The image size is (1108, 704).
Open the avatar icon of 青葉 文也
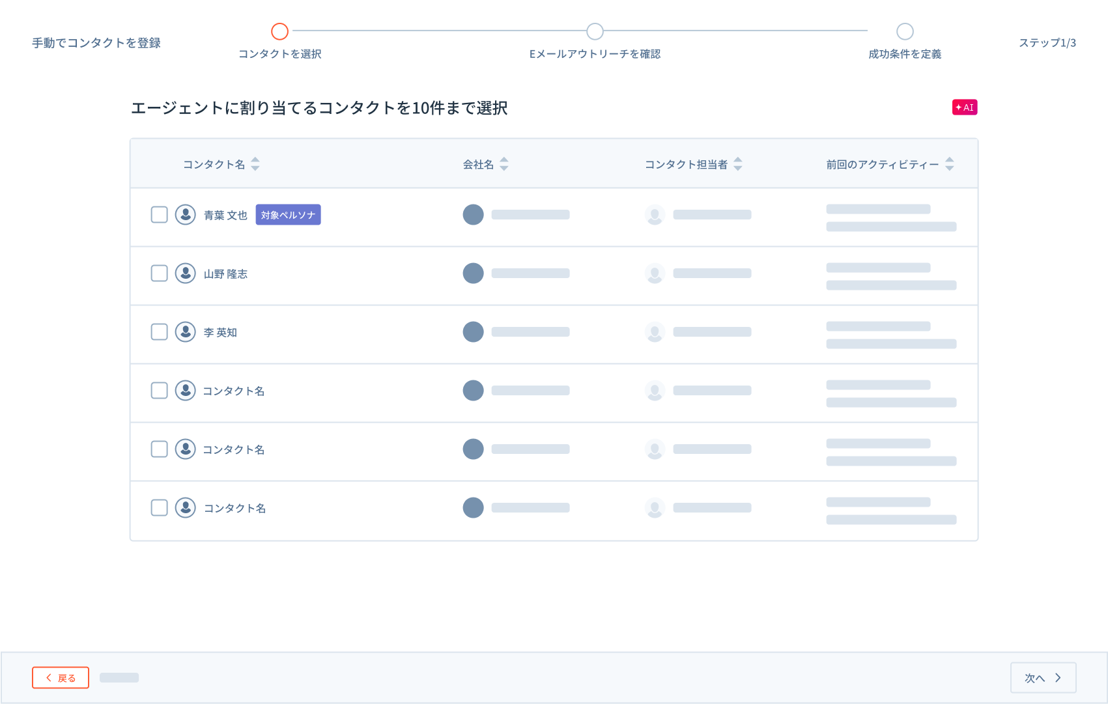pos(186,215)
